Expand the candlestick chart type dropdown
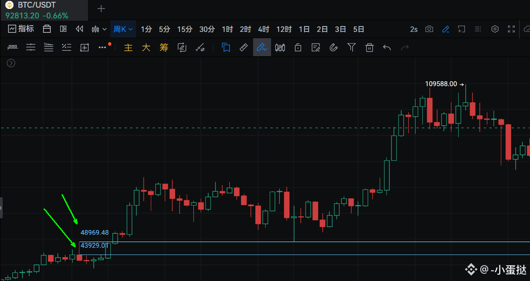The width and height of the screenshot is (530, 281). tap(99, 29)
